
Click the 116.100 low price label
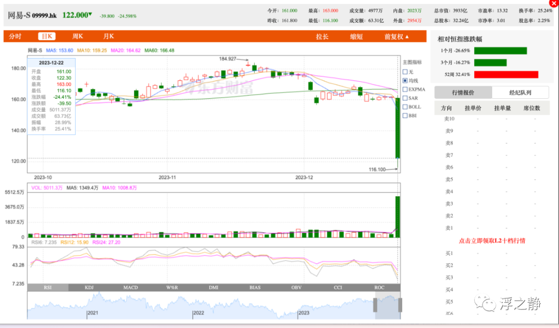(x=377, y=169)
